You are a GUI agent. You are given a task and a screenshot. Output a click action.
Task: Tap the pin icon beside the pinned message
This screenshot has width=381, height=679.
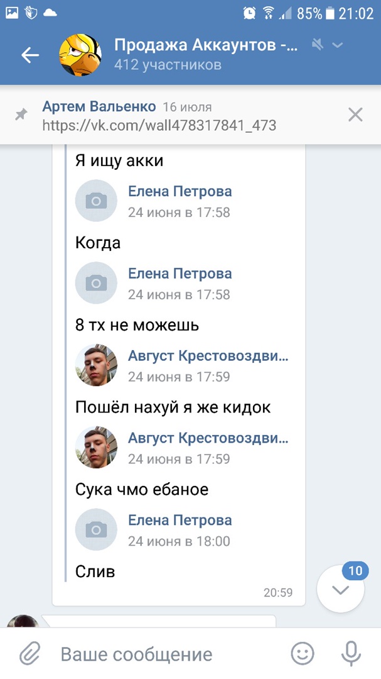pyautogui.click(x=21, y=114)
